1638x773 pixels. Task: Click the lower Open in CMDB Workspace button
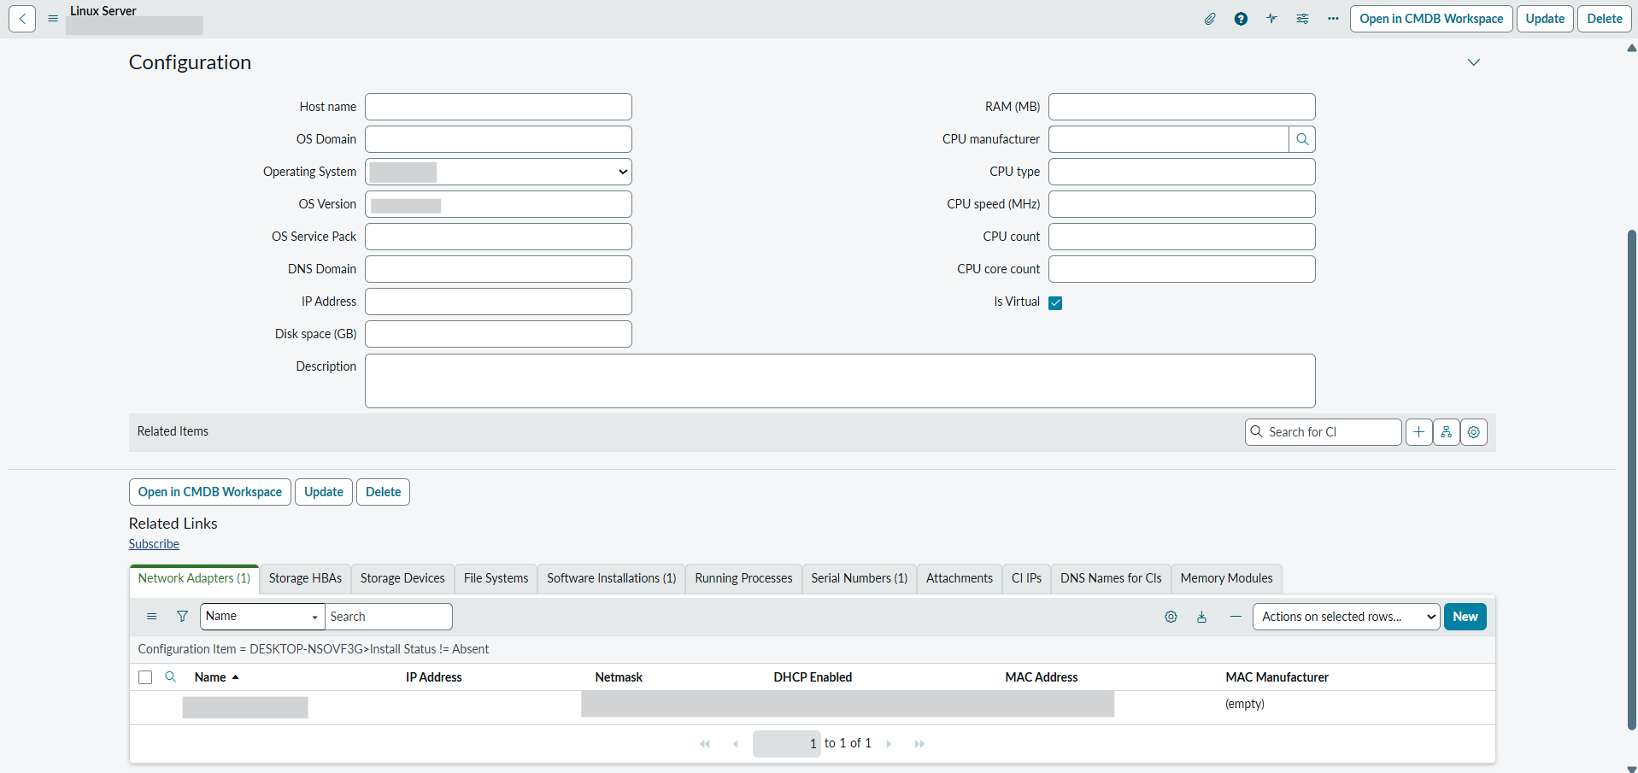pyautogui.click(x=210, y=492)
